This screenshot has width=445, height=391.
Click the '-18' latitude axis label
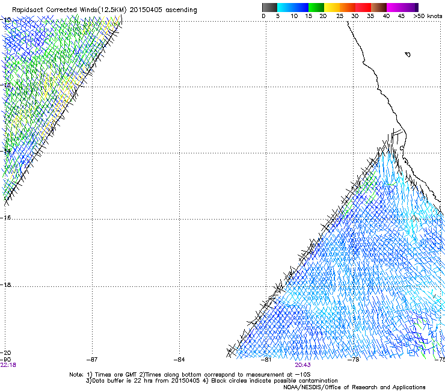(x=5, y=285)
